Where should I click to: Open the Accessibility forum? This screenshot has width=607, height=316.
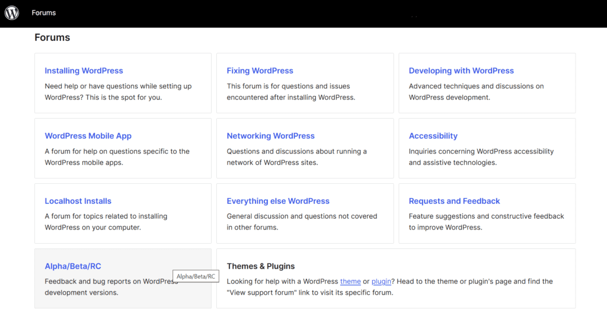(433, 136)
